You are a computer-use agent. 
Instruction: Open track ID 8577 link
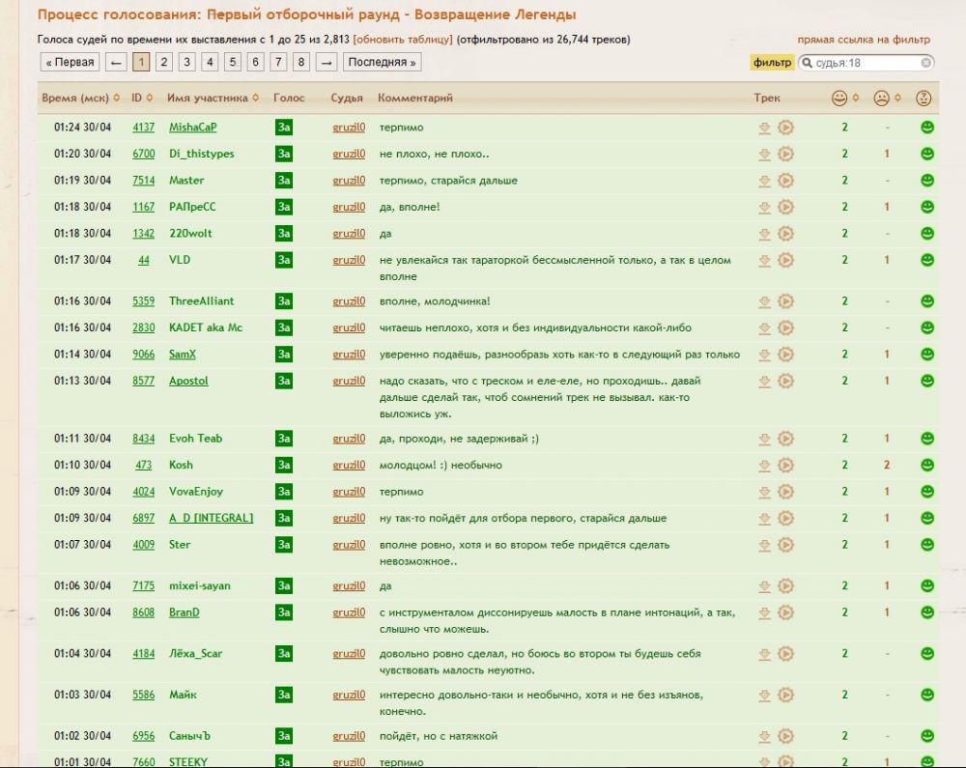tap(144, 381)
